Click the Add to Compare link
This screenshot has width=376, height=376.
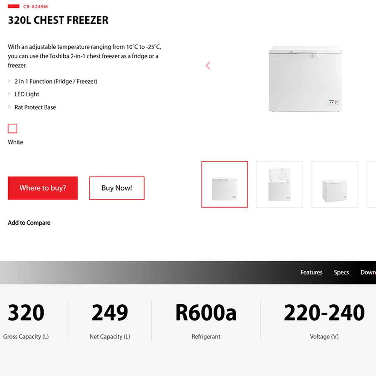coord(29,223)
